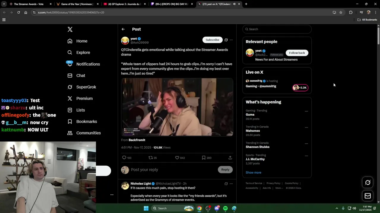Screen dimensions: 380x213
Task: Reload the page
Action: [18, 12]
